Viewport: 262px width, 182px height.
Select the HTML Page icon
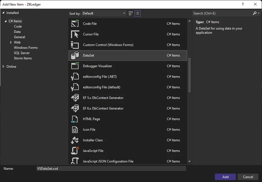75,119
